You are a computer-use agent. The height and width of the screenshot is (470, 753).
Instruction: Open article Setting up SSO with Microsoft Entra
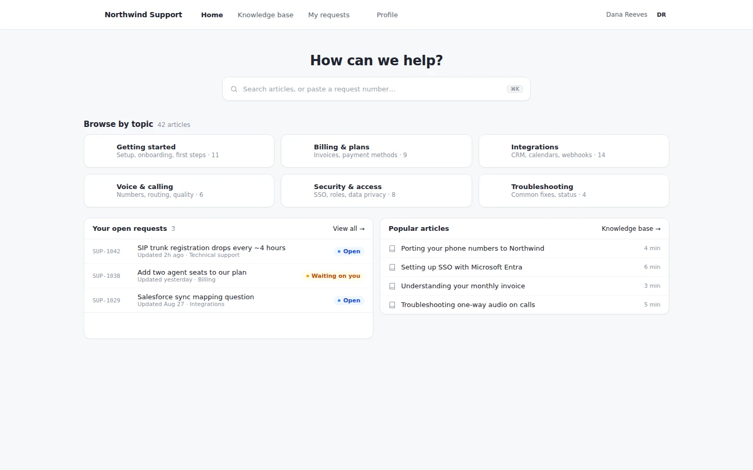pos(524,267)
